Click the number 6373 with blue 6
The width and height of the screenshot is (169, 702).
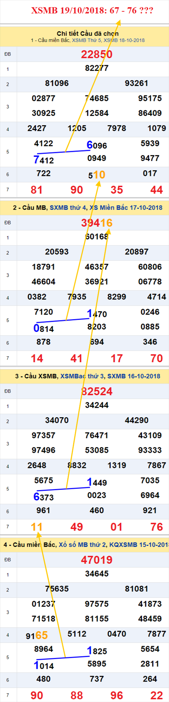pyautogui.click(x=44, y=497)
